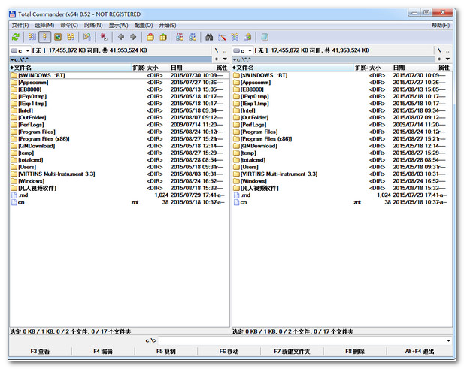Select [Users] folder in right panel
This screenshot has height=369, width=464.
(340, 167)
